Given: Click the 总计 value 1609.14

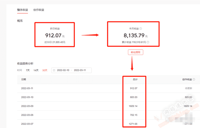Looking at the screenshot, I should tap(133, 106).
